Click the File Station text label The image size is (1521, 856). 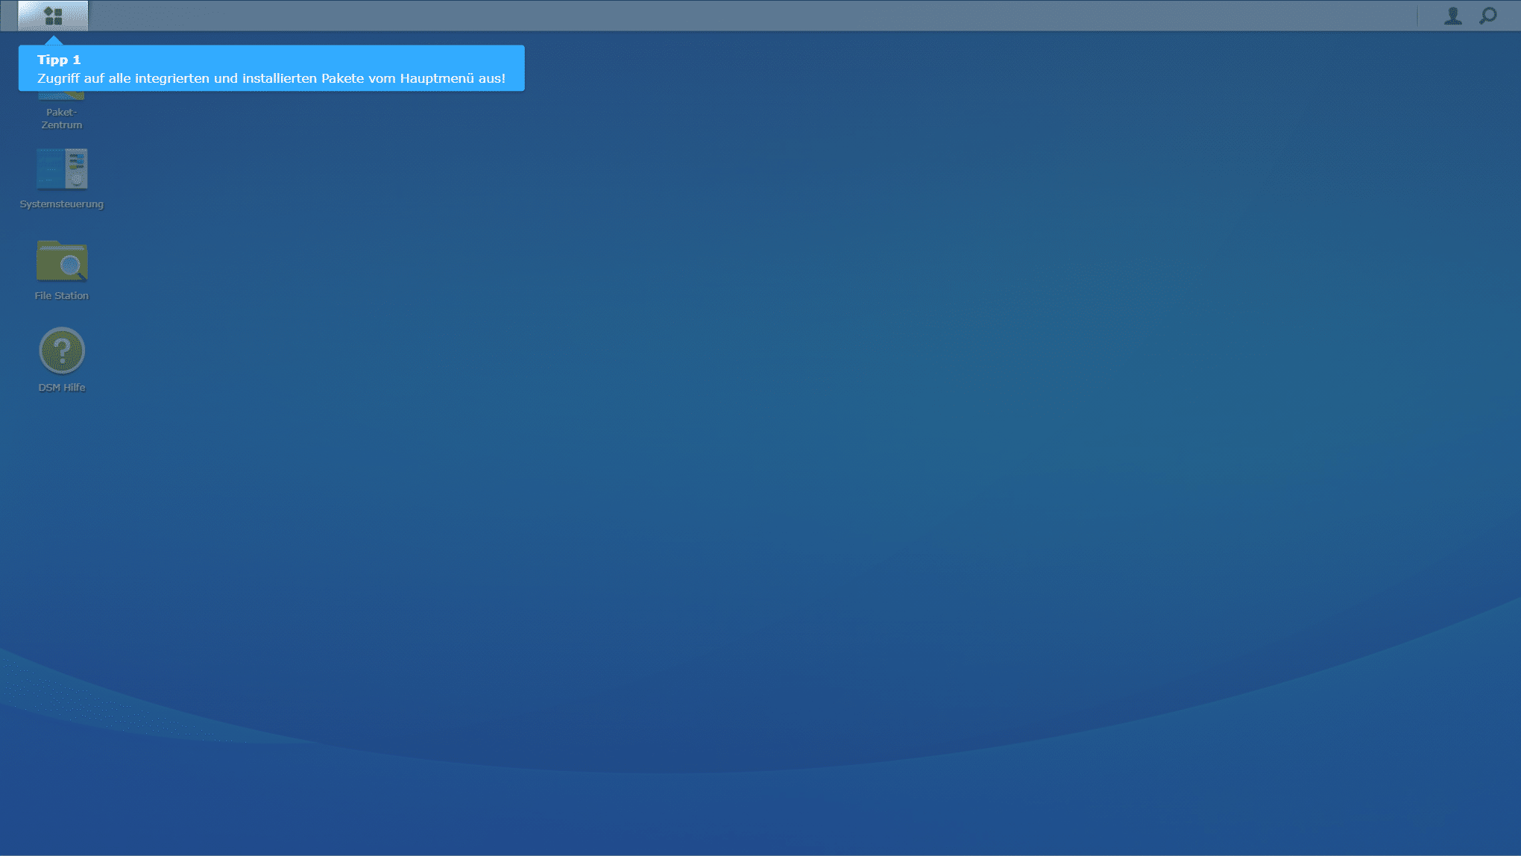point(62,296)
